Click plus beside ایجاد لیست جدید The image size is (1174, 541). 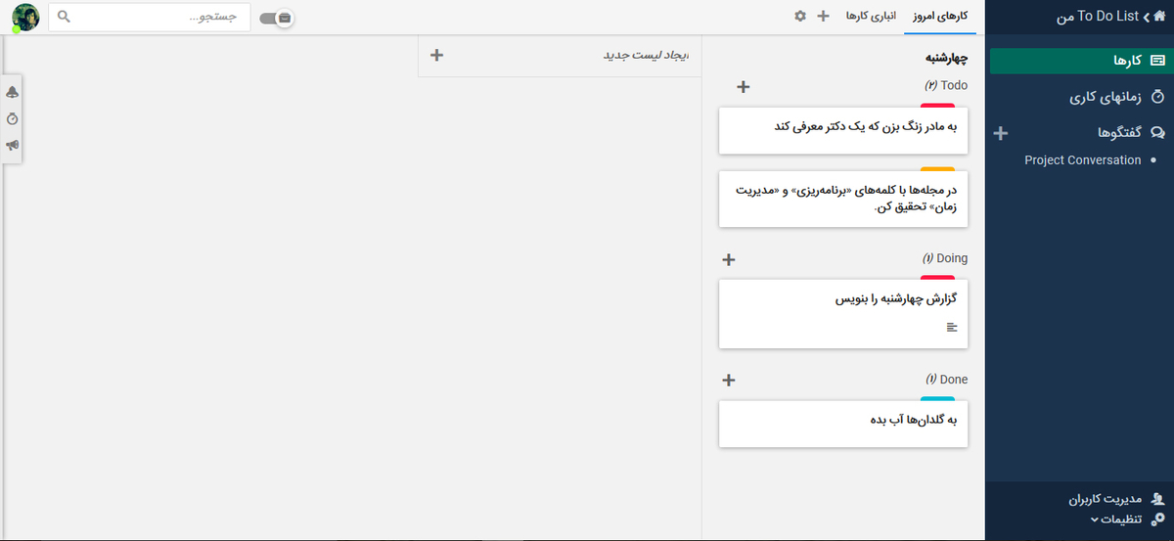click(x=436, y=55)
